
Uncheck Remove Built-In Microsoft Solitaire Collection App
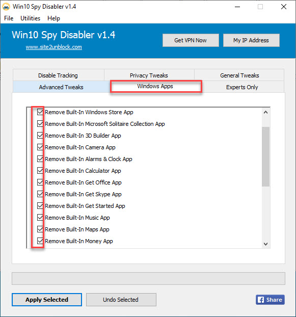point(40,124)
